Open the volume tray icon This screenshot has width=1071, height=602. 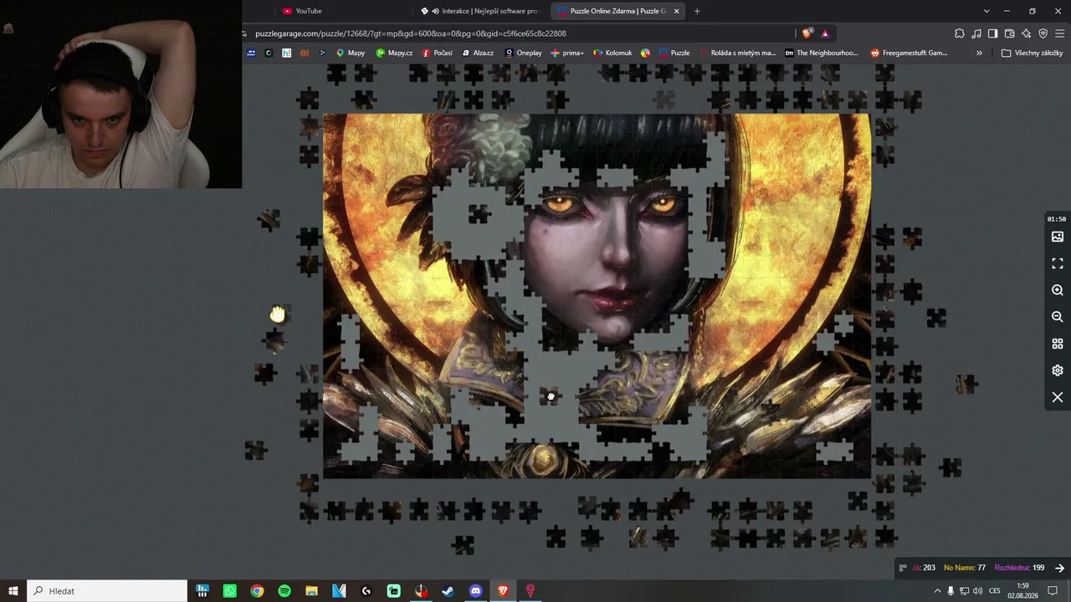(x=977, y=591)
